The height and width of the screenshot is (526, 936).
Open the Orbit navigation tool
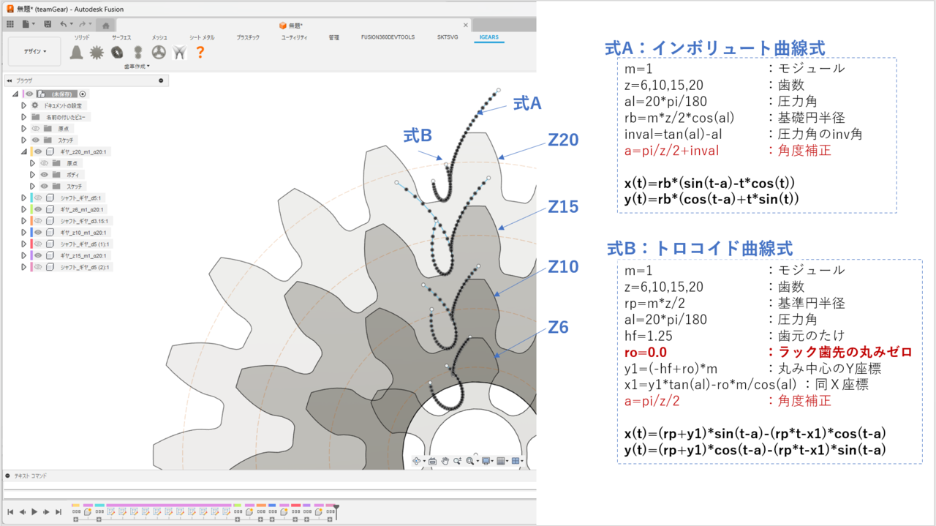pyautogui.click(x=418, y=461)
